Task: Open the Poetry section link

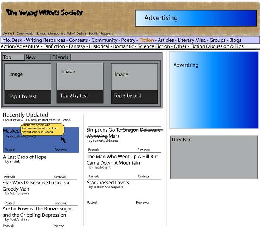Action: [128, 40]
